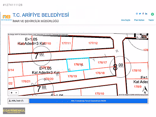Select highlighted parcel 176/16
Screen dimensions: 156x117
[x=78, y=64]
